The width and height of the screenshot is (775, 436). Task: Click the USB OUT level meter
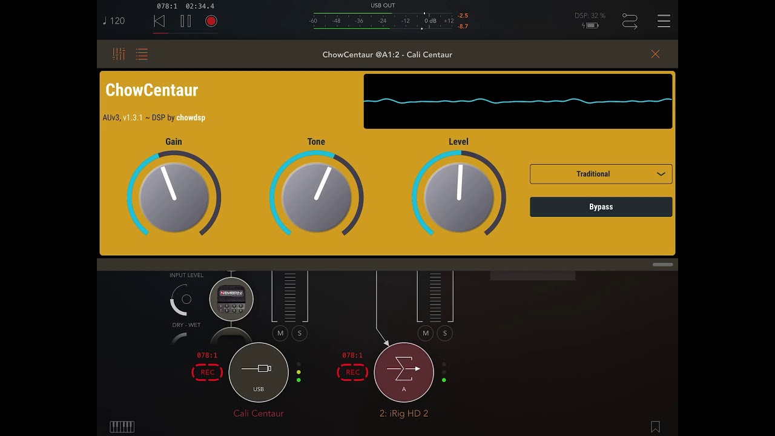click(381, 21)
